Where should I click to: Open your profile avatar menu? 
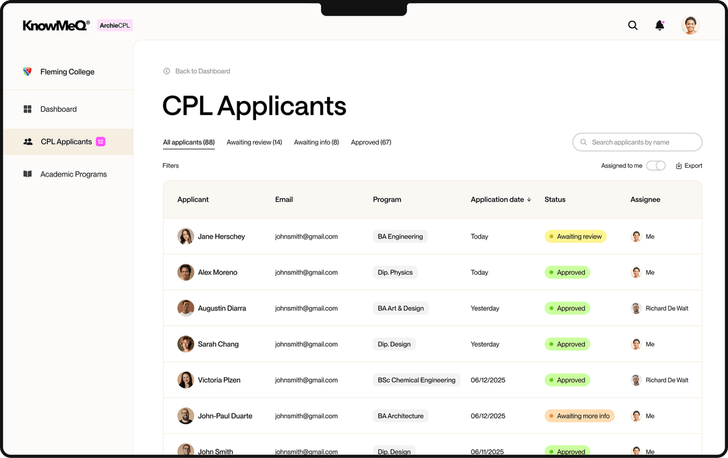coord(690,25)
